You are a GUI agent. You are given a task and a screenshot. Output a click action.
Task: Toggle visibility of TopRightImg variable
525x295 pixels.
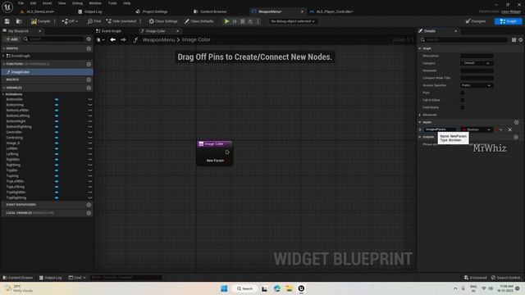[89, 198]
